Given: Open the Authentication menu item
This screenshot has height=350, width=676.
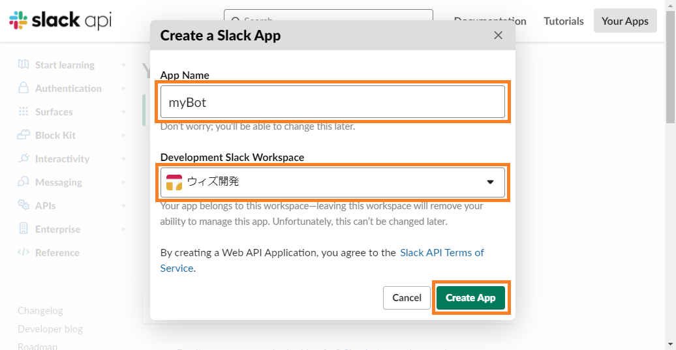Looking at the screenshot, I should tap(68, 88).
